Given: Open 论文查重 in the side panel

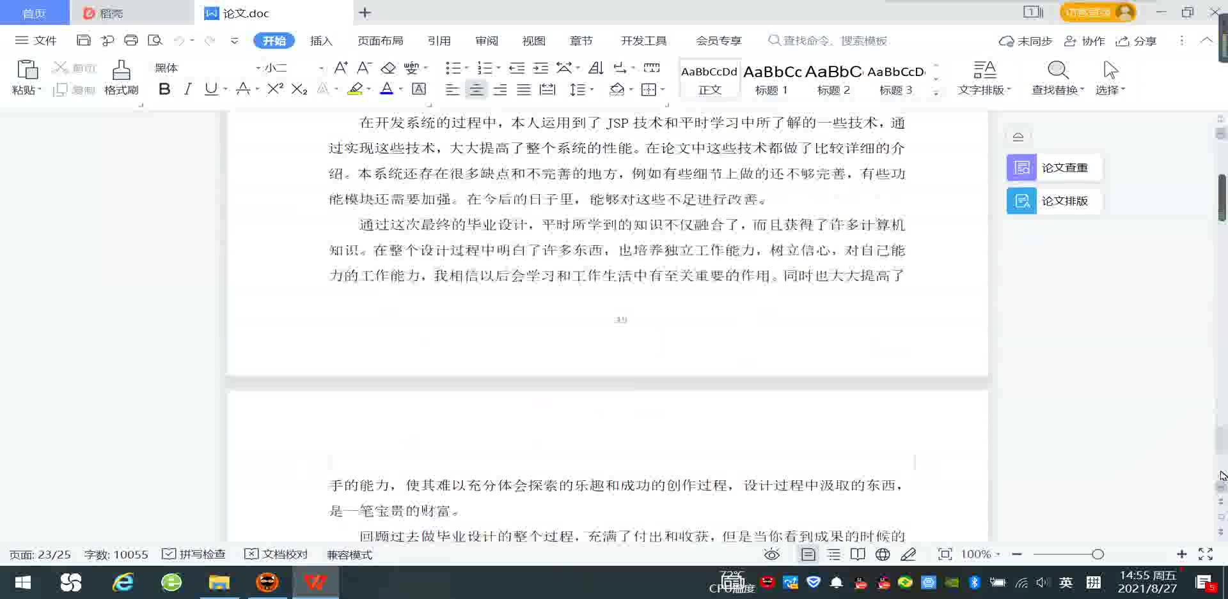Looking at the screenshot, I should pos(1053,168).
